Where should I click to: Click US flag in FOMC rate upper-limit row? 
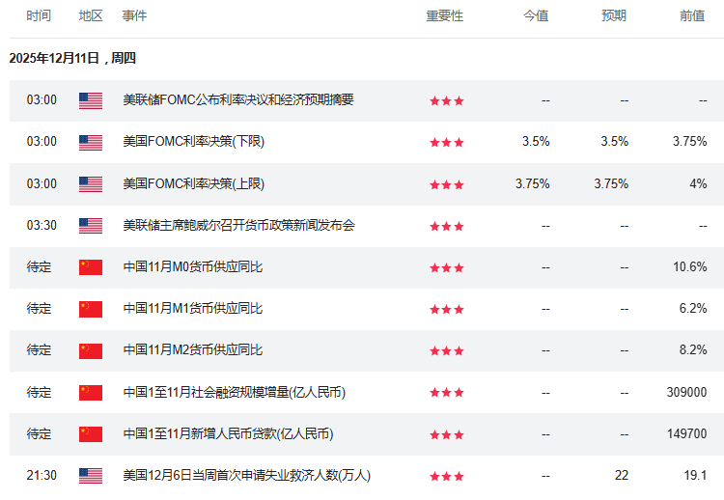pos(91,184)
